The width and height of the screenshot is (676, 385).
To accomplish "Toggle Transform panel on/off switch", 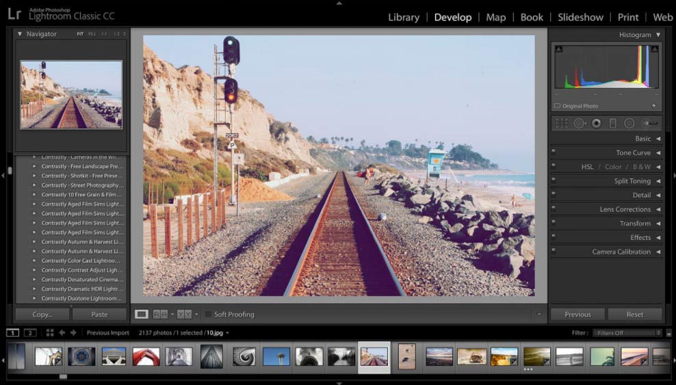I will (554, 222).
